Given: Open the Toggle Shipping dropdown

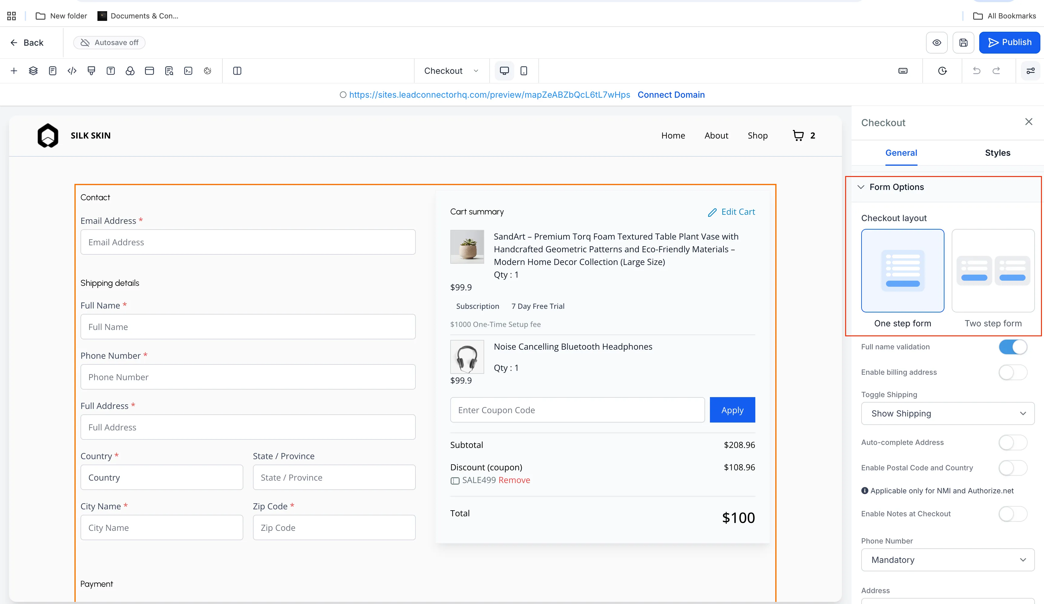Looking at the screenshot, I should [x=948, y=413].
